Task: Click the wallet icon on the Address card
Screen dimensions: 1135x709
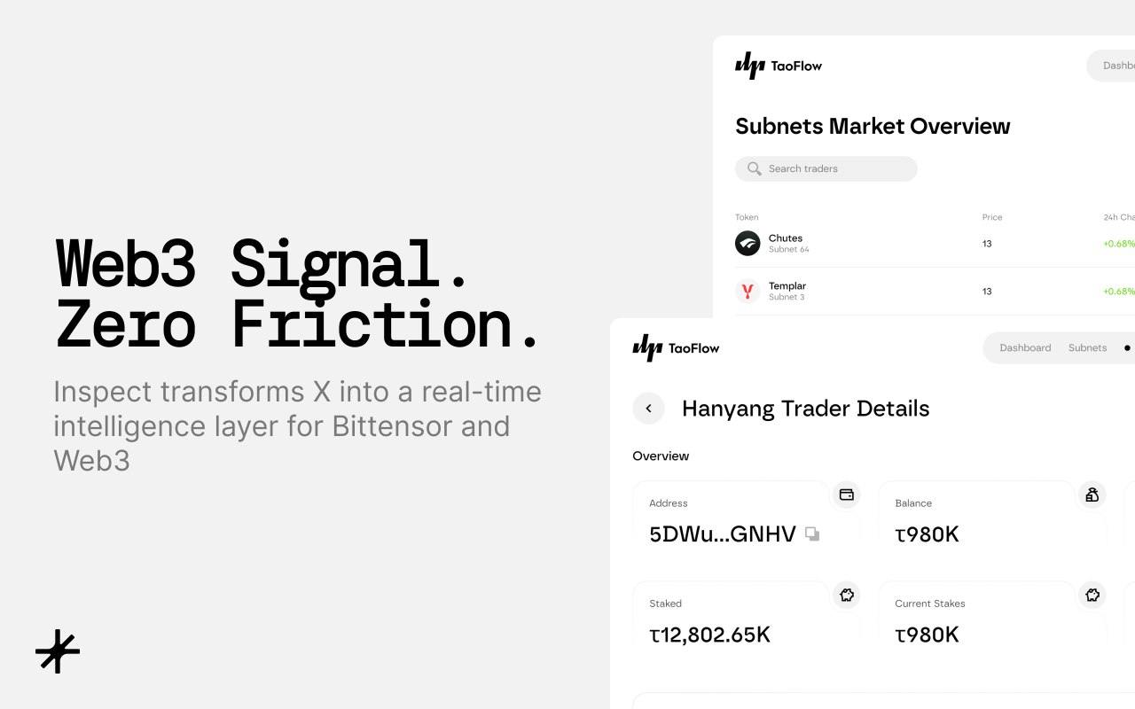Action: 846,495
